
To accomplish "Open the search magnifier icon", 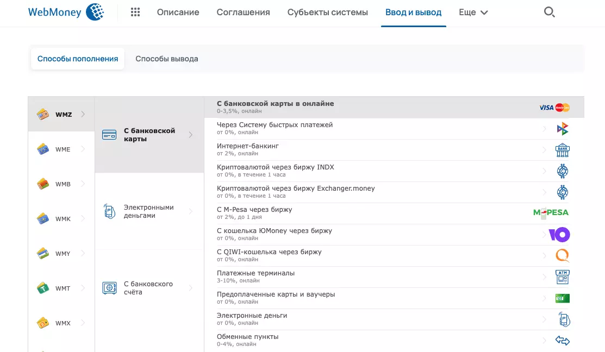I will 549,11.
